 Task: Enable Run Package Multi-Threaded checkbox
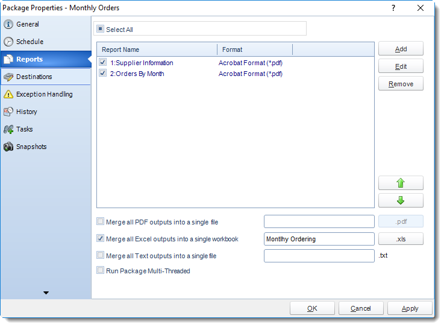(x=100, y=270)
